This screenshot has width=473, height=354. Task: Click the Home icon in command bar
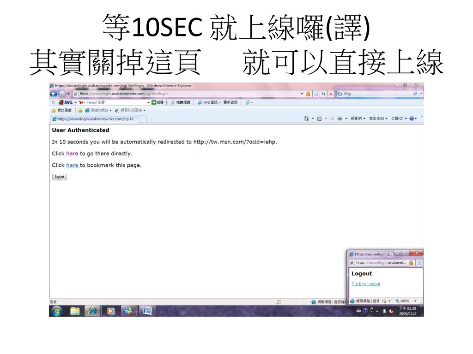(x=307, y=118)
